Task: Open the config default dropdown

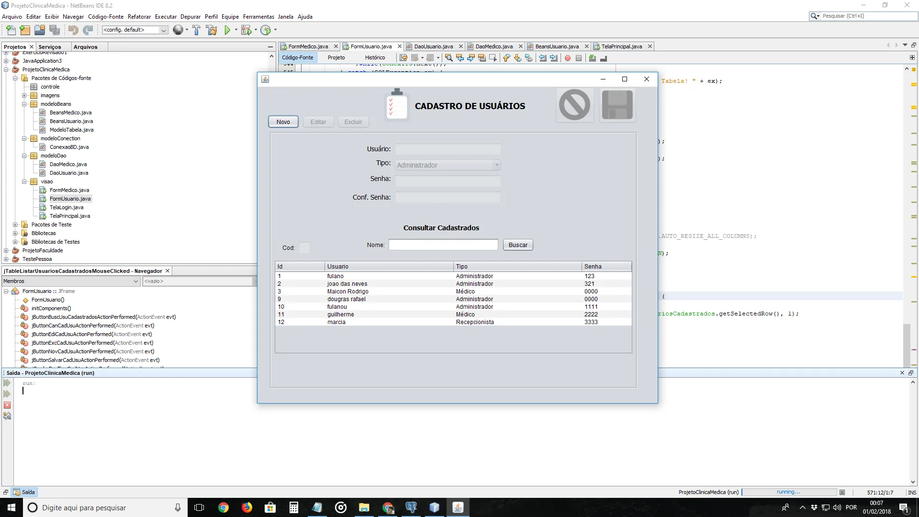Action: pos(163,30)
